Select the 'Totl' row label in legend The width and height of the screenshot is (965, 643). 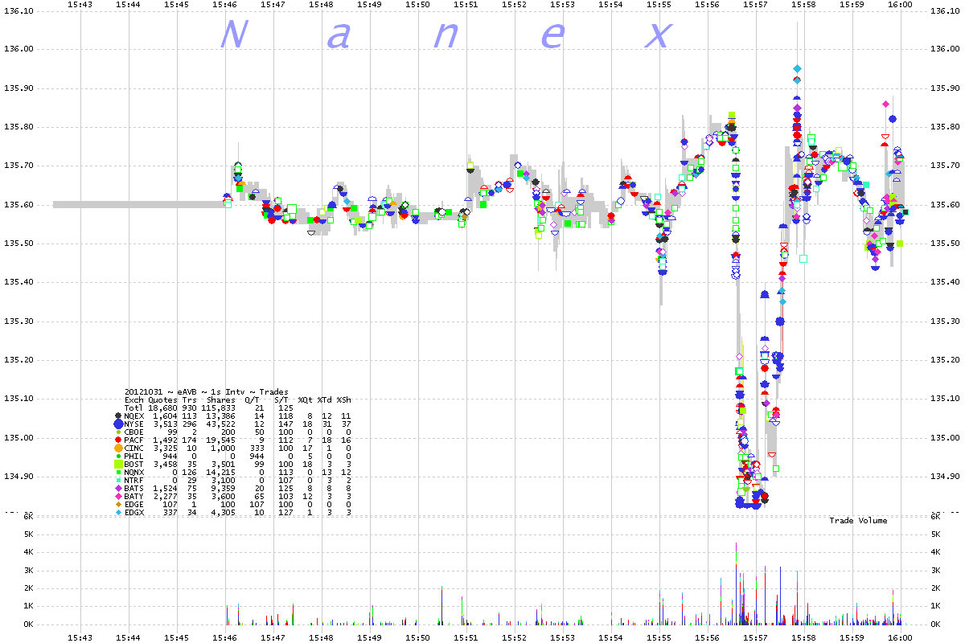tap(134, 408)
